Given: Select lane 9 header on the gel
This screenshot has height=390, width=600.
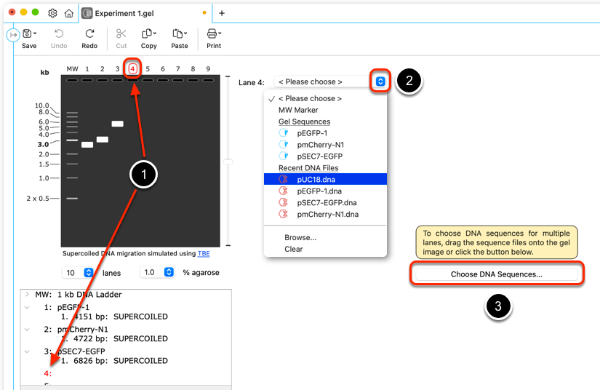Looking at the screenshot, I should pos(208,69).
